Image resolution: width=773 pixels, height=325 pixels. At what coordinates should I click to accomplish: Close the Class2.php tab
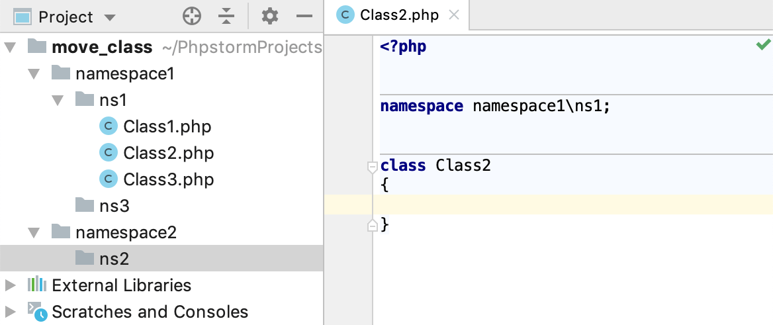(454, 15)
